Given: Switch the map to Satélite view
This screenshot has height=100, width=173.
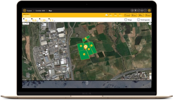Looking at the screenshot, I should point(27,24).
